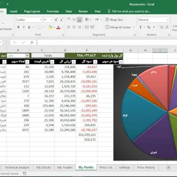Image resolution: width=177 pixels, height=177 pixels.
Task: Open Font settings dialog launcher
Action: pos(63,35)
